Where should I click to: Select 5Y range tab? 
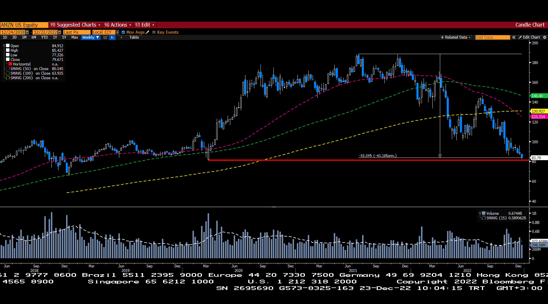pyautogui.click(x=64, y=37)
